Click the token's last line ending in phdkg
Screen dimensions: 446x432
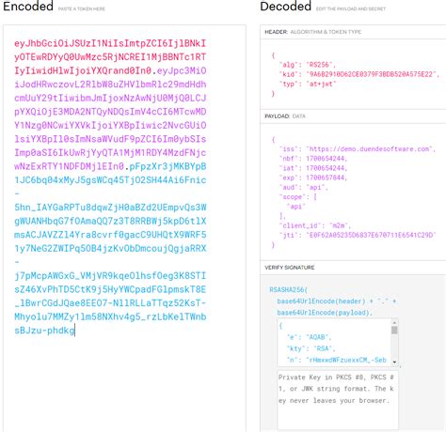[x=44, y=331]
